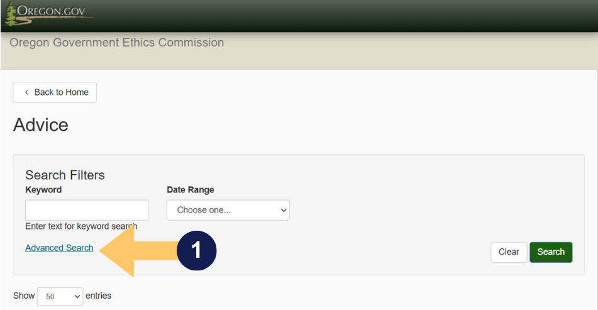
Task: Click the Search Filters heading
Action: (x=65, y=175)
